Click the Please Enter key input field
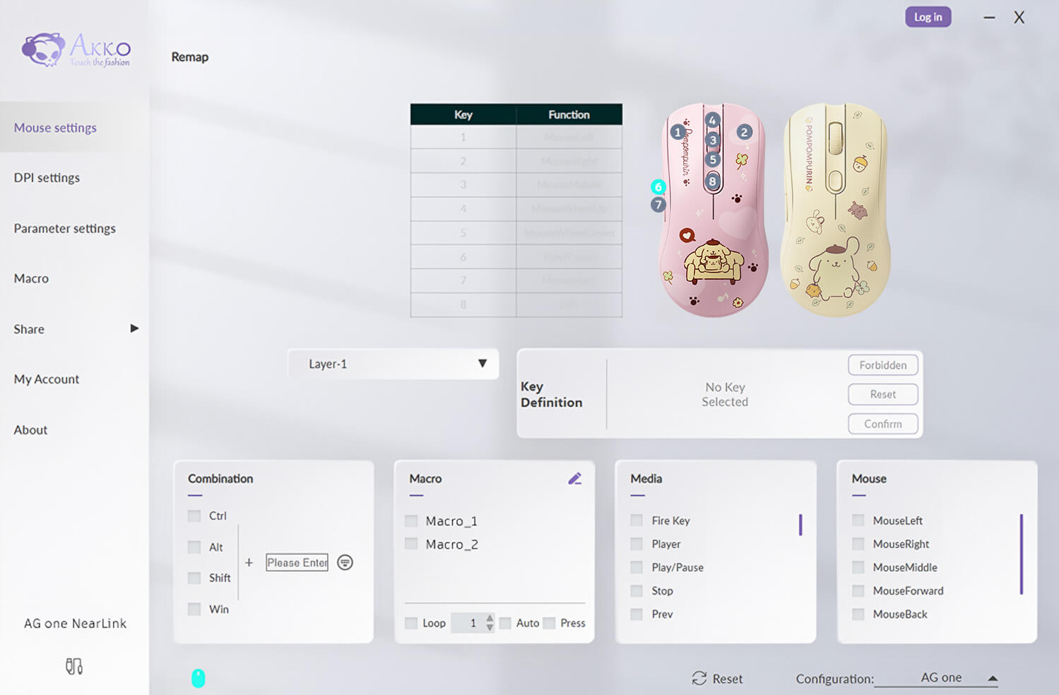This screenshot has height=695, width=1059. pyautogui.click(x=297, y=562)
